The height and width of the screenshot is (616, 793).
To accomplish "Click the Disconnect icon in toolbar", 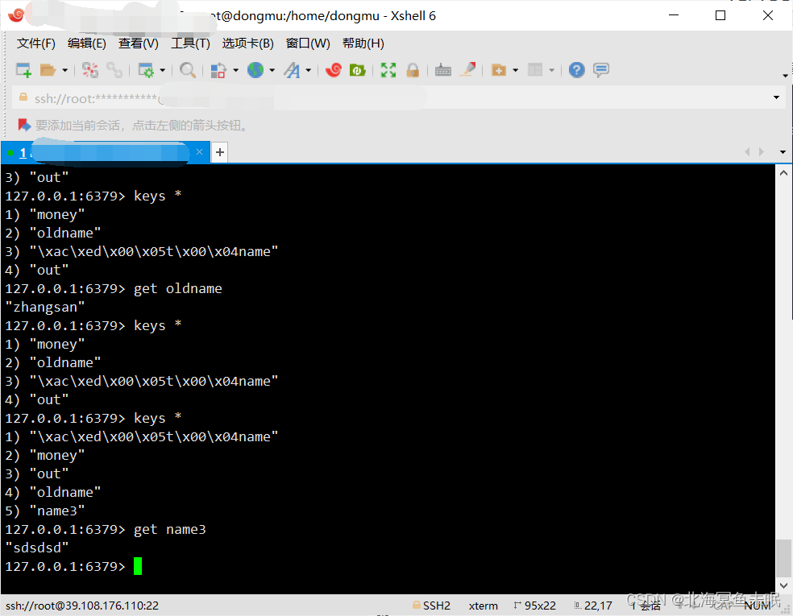I will 90,70.
